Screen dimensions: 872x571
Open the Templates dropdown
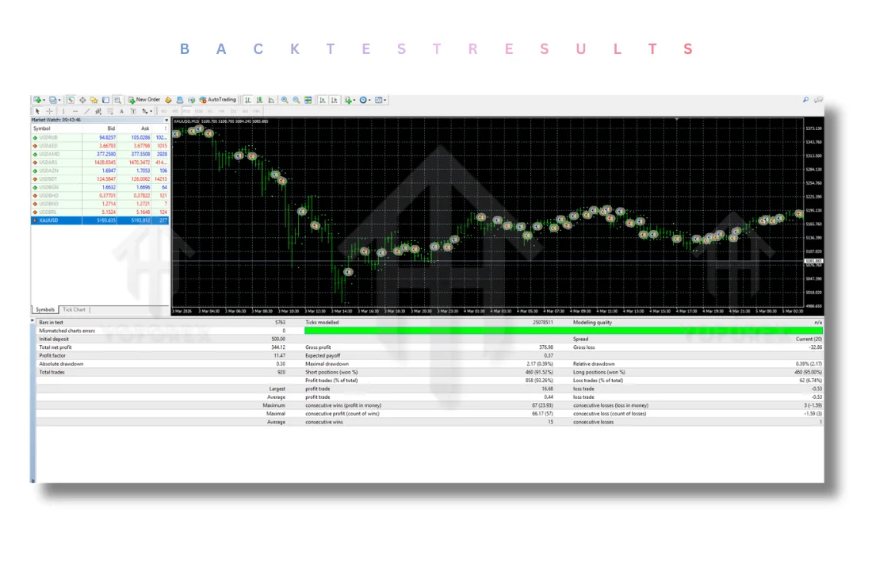coord(381,100)
